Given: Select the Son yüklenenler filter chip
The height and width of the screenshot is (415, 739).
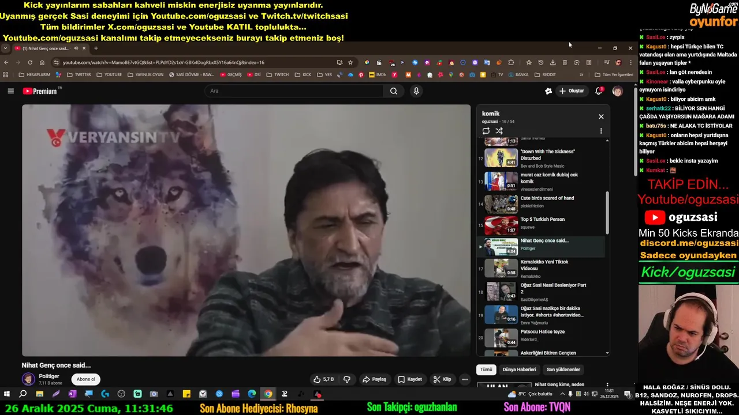Looking at the screenshot, I should (x=563, y=369).
